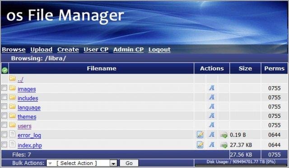289x168 pixels.
Task: Click the rename icon for users folder
Action: [x=212, y=125]
